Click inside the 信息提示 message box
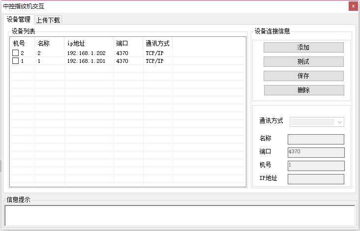Screen dimensions: 360x231 [180, 215]
